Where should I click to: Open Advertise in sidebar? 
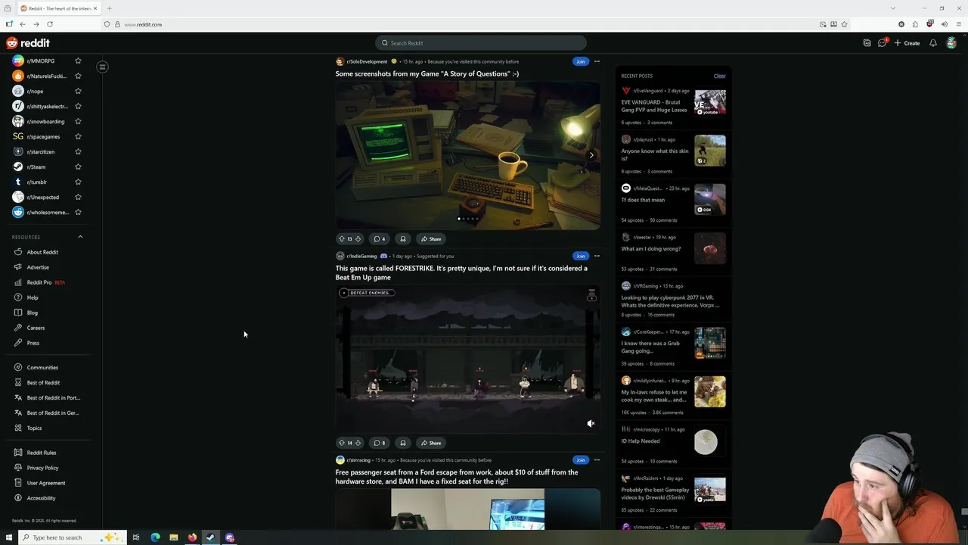pos(38,267)
